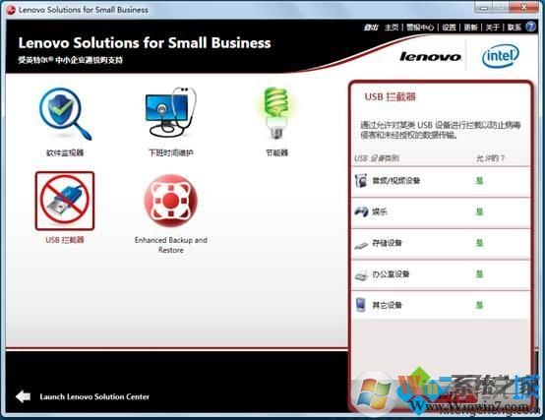Click the lenovo logo in header
Screen dimensions: 545x420
click(430, 56)
